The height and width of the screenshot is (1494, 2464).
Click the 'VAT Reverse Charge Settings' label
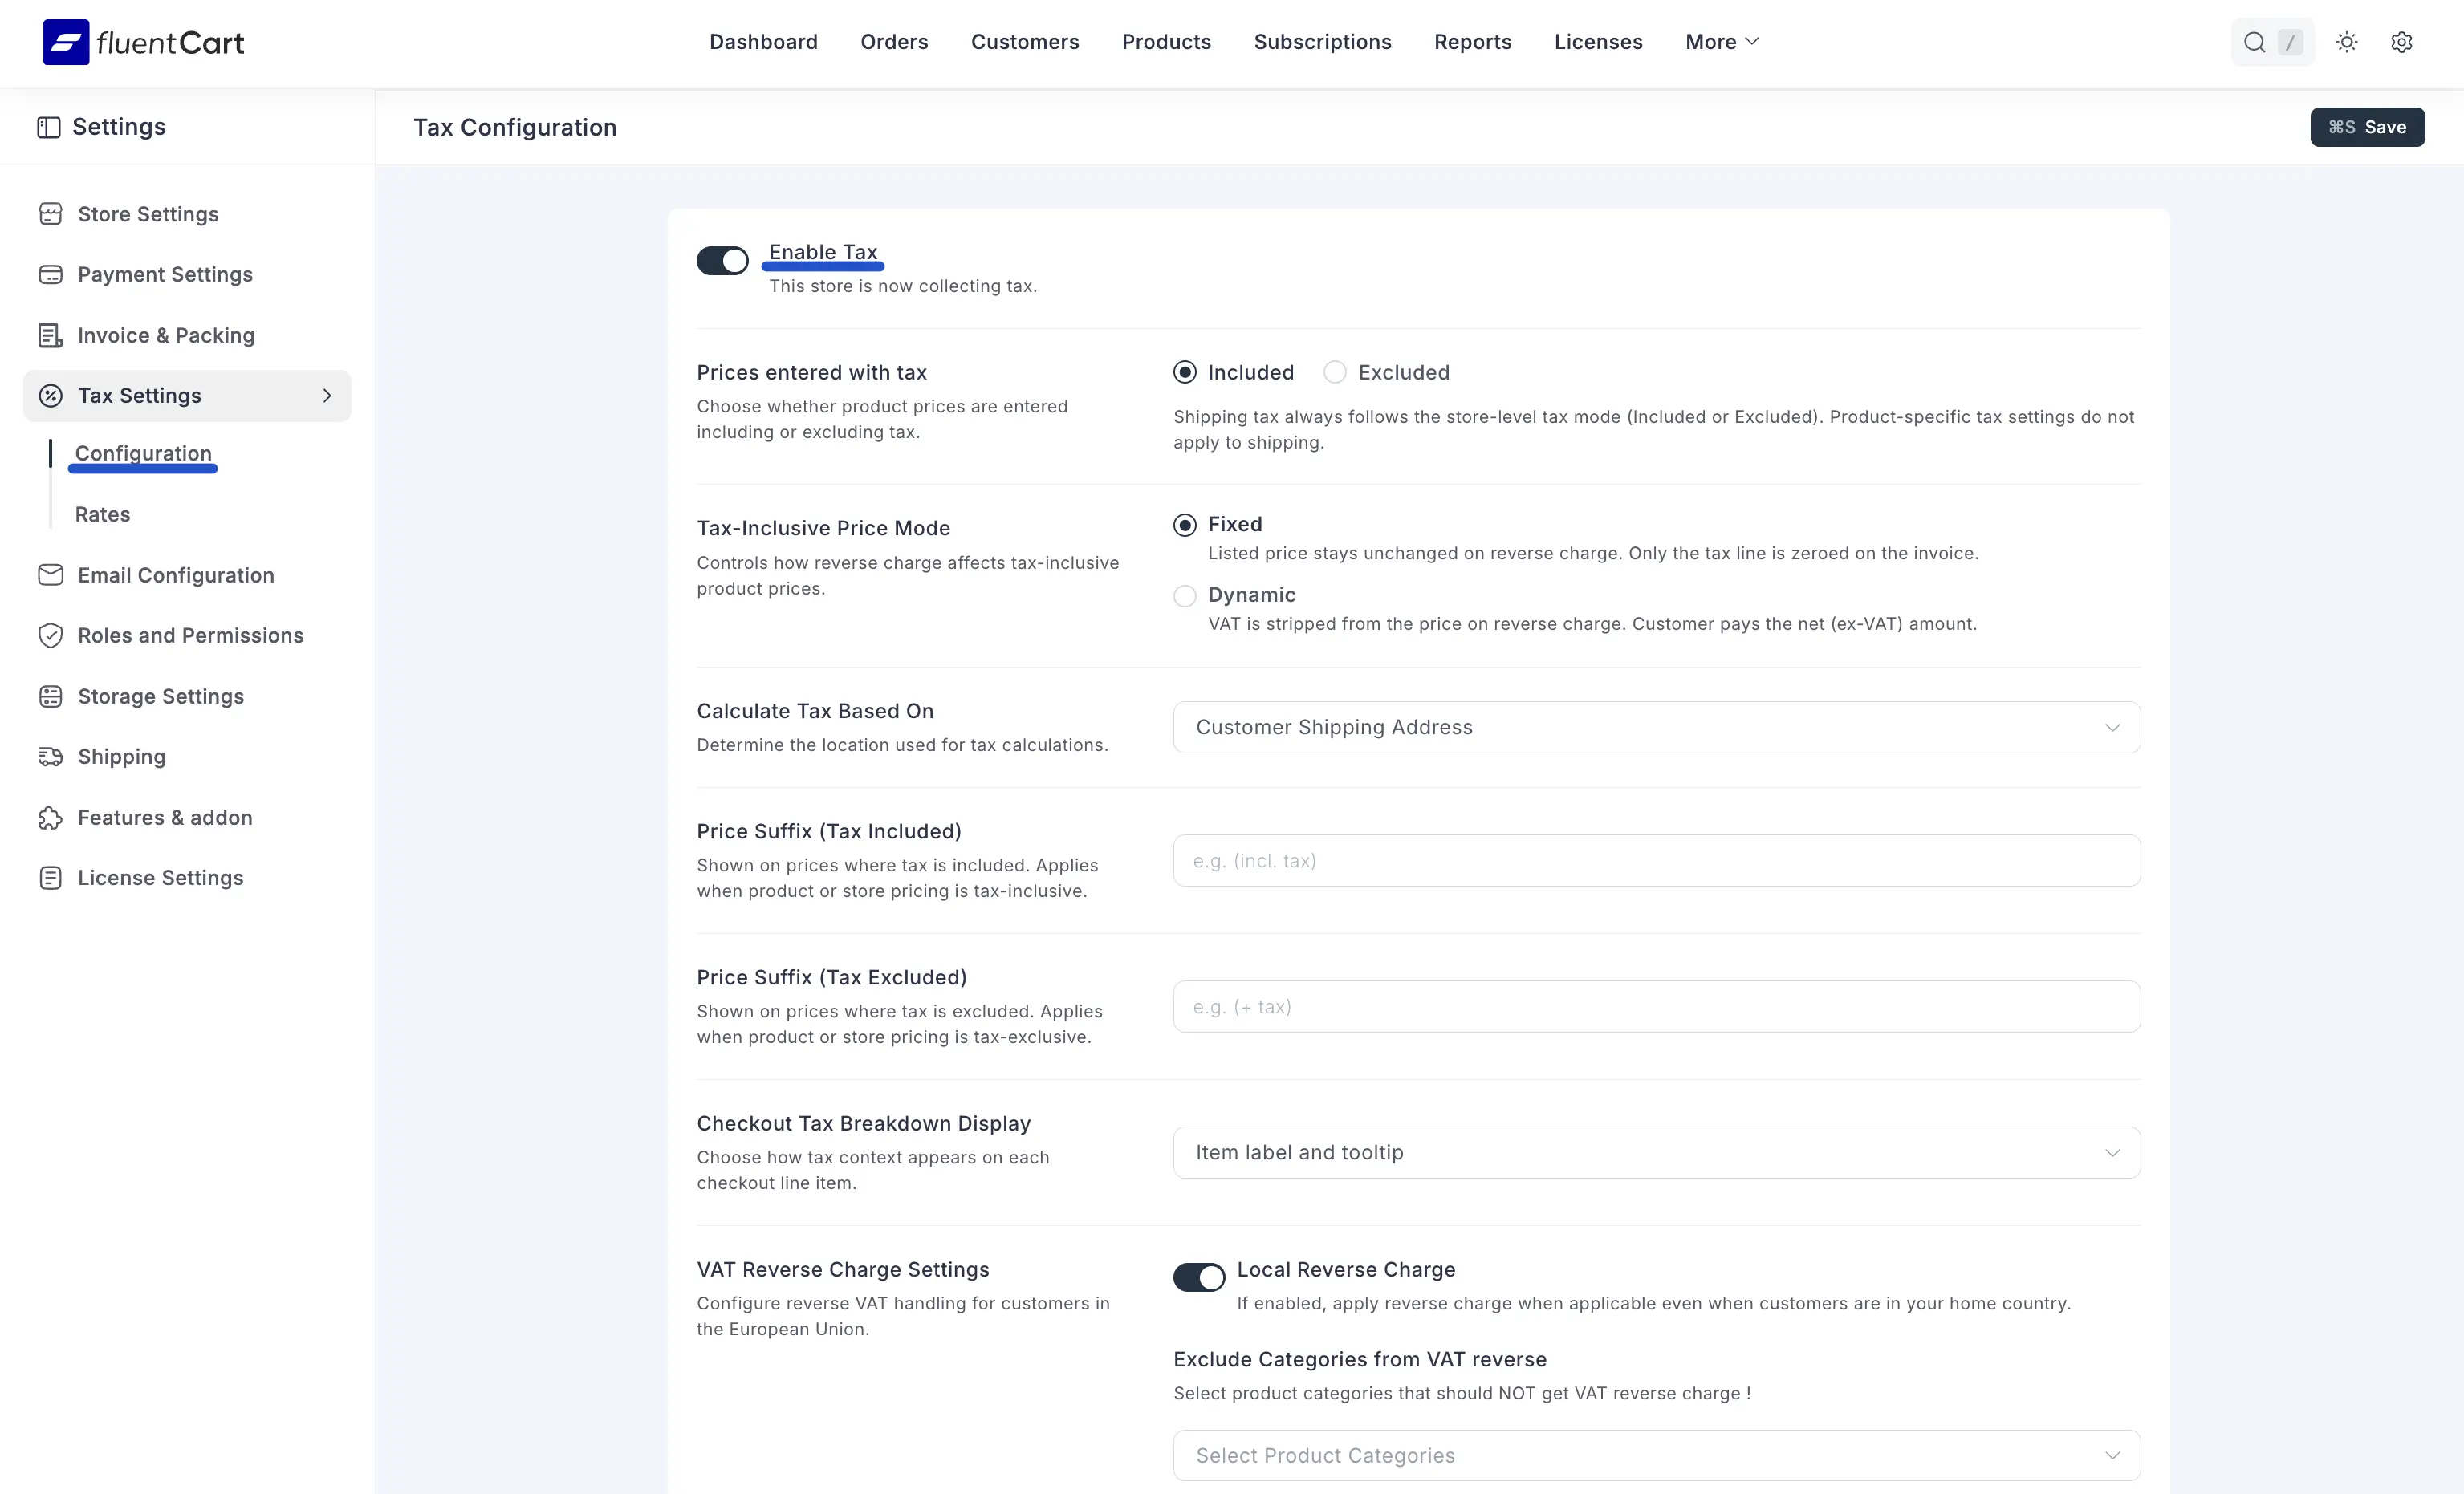click(x=843, y=1269)
